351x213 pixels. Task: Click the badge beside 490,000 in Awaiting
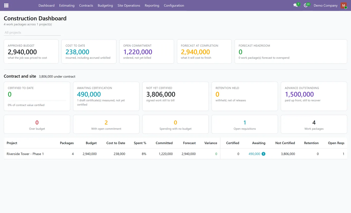264,154
